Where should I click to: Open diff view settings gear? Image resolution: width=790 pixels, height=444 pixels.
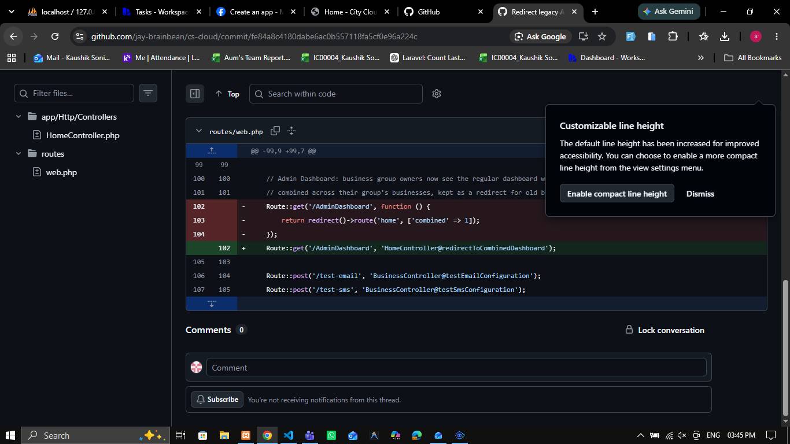(437, 94)
